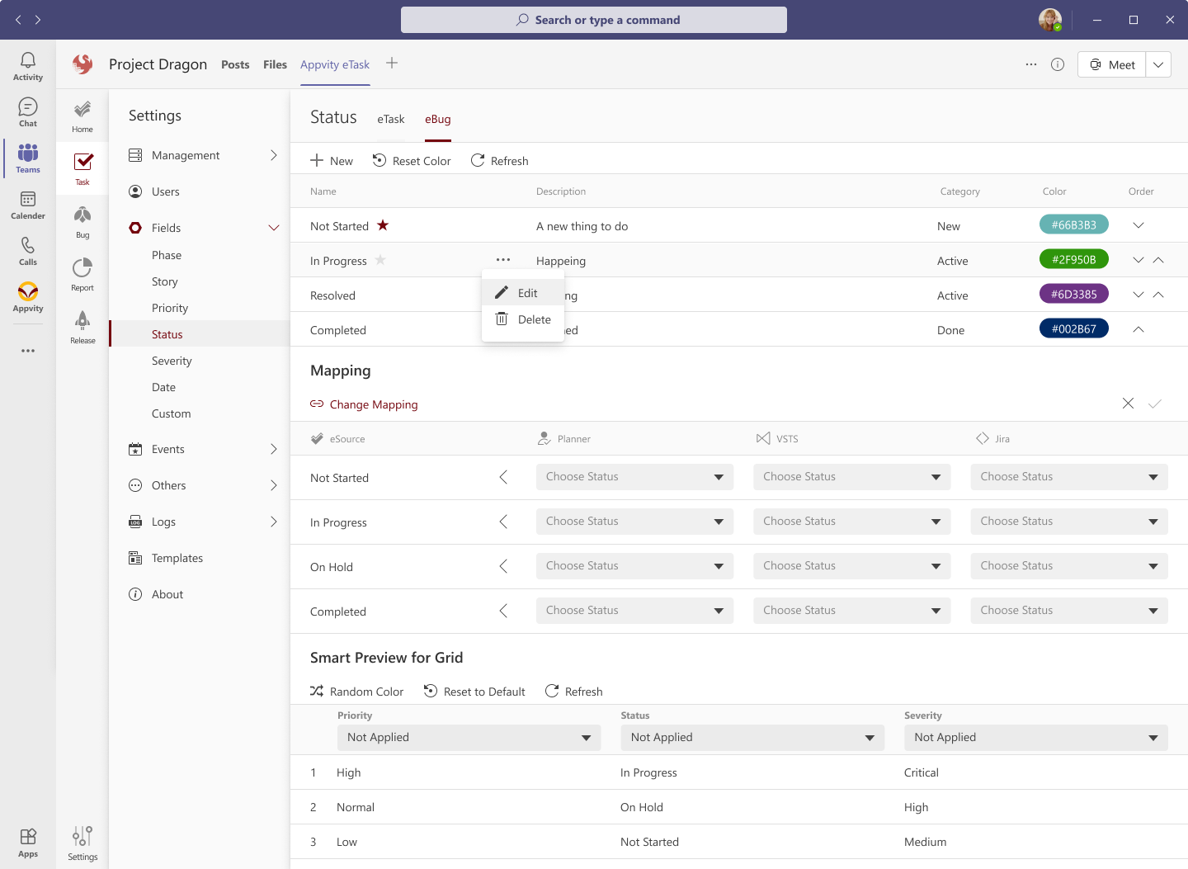The image size is (1188, 869).
Task: Go to Home in the eTask sidebar
Action: click(82, 115)
